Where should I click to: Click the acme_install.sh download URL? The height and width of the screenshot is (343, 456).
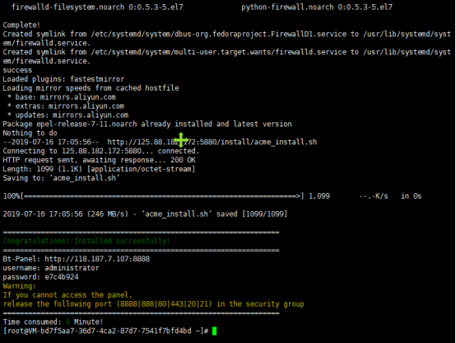click(x=212, y=142)
